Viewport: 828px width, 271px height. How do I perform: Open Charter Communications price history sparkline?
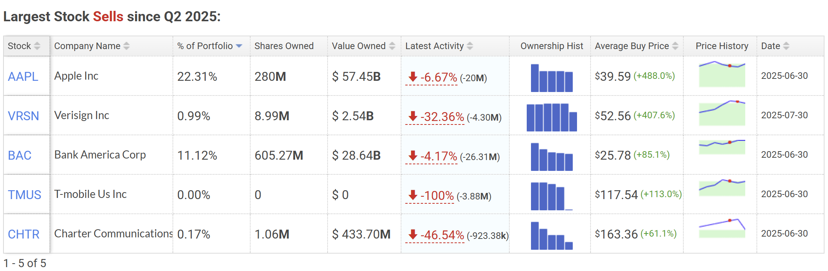(x=722, y=228)
